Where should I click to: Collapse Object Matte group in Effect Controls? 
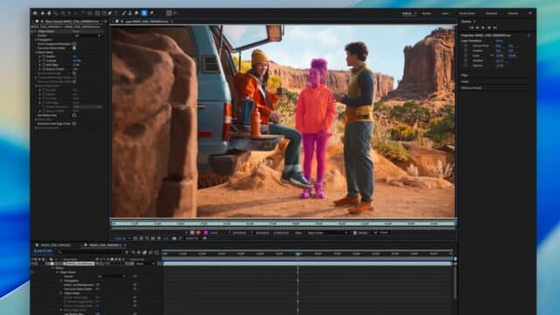click(36, 52)
